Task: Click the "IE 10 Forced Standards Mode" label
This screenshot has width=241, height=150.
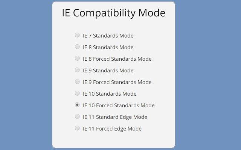Action: coord(119,105)
